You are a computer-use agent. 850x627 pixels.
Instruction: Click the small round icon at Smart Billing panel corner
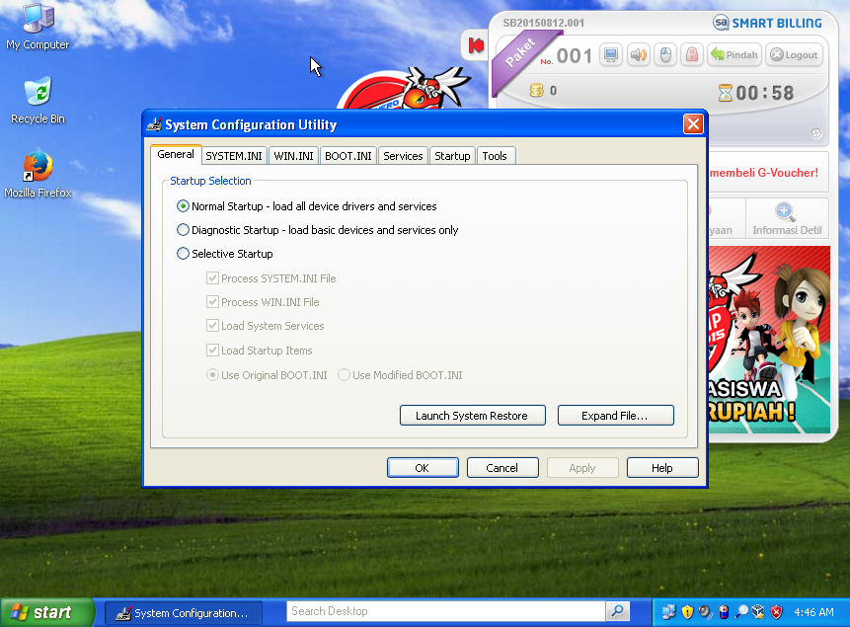816,133
